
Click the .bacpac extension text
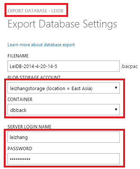click(x=129, y=66)
